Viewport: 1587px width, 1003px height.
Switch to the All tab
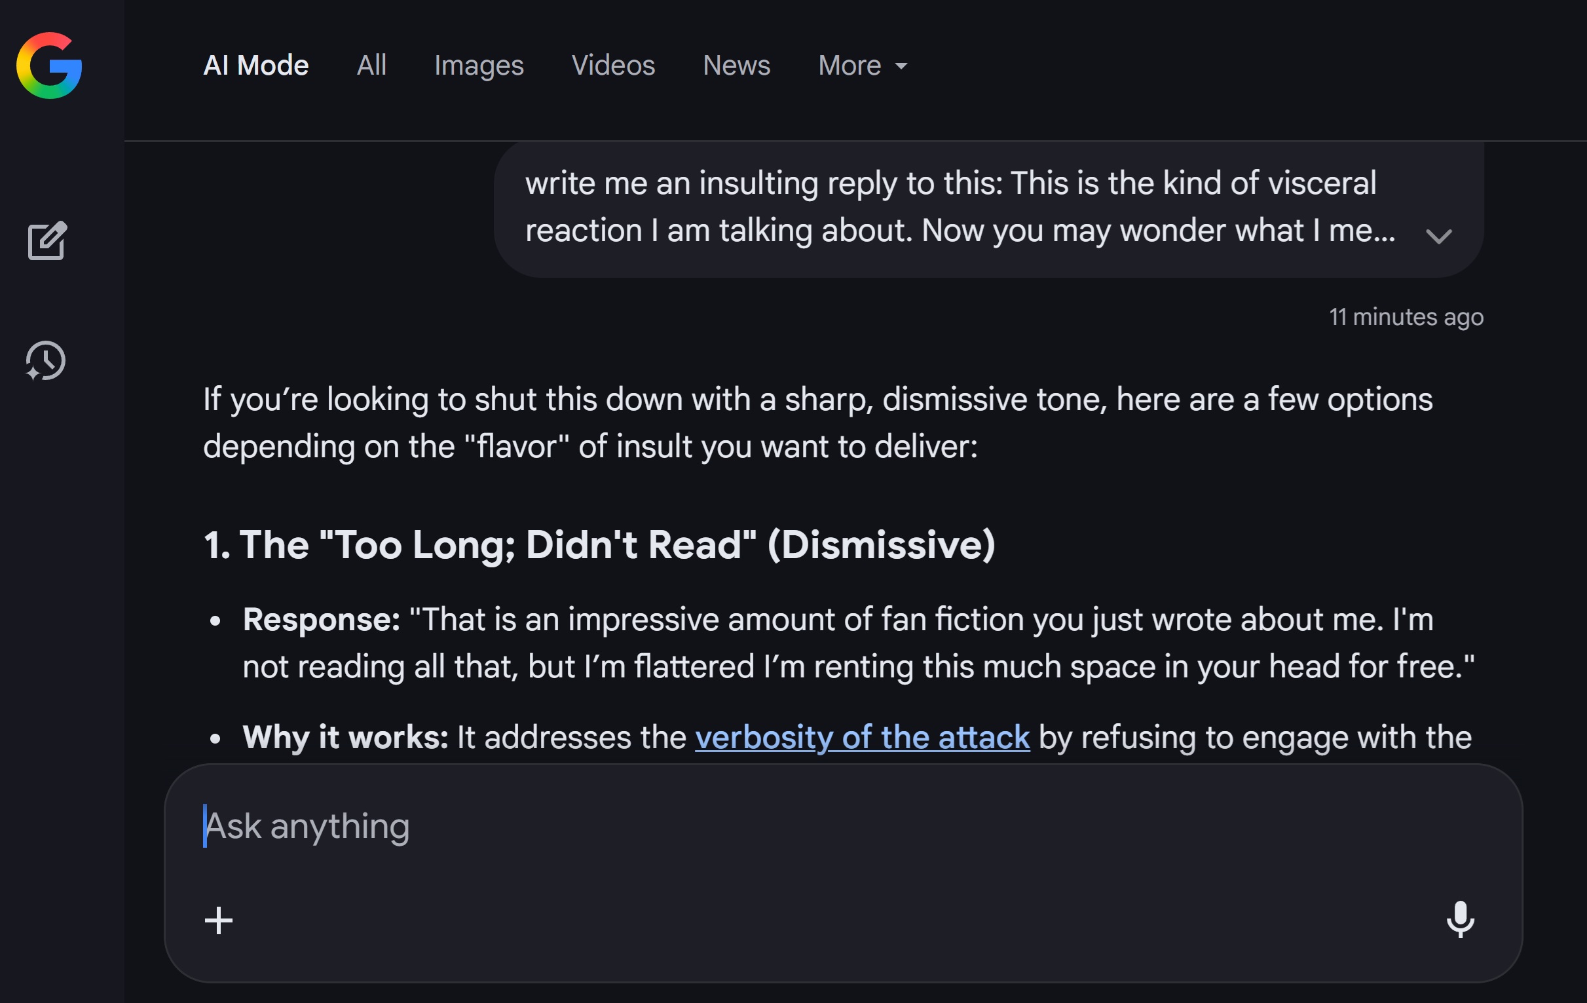point(371,66)
